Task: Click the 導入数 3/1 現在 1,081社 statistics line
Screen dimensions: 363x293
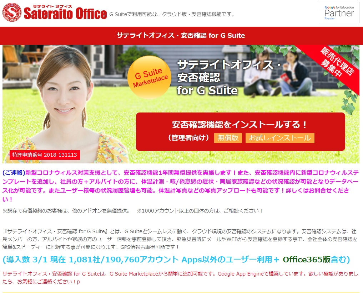Action: coord(176,260)
